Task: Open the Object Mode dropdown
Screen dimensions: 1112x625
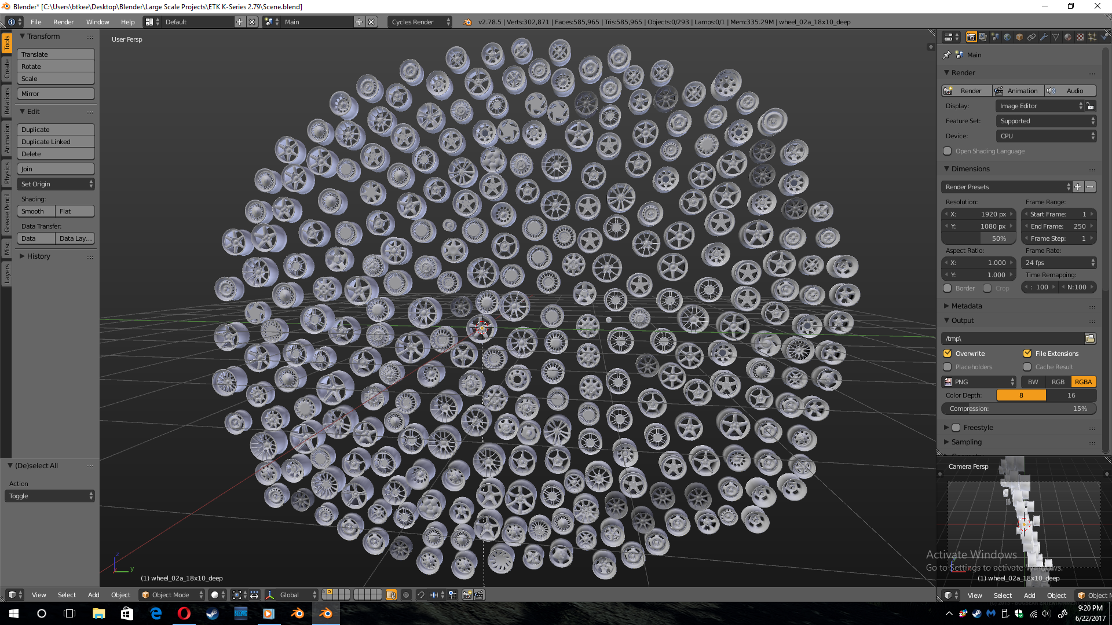Action: click(x=172, y=595)
